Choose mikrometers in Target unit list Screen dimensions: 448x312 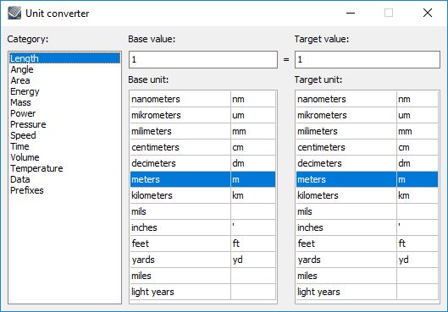[x=368, y=115]
